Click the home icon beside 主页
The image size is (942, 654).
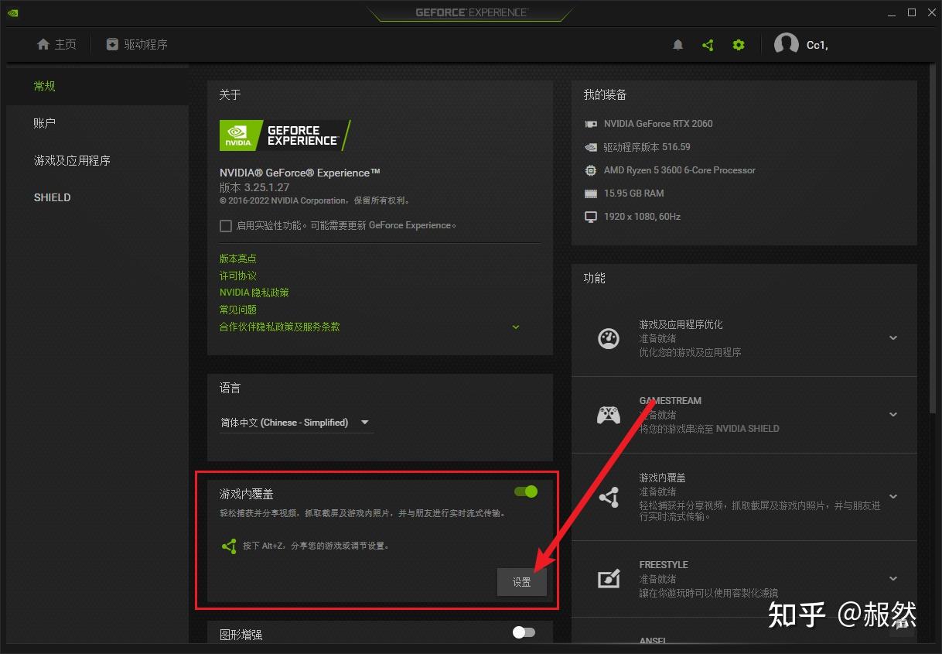pyautogui.click(x=43, y=44)
